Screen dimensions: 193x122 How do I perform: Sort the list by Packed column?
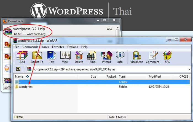[x=107, y=77]
